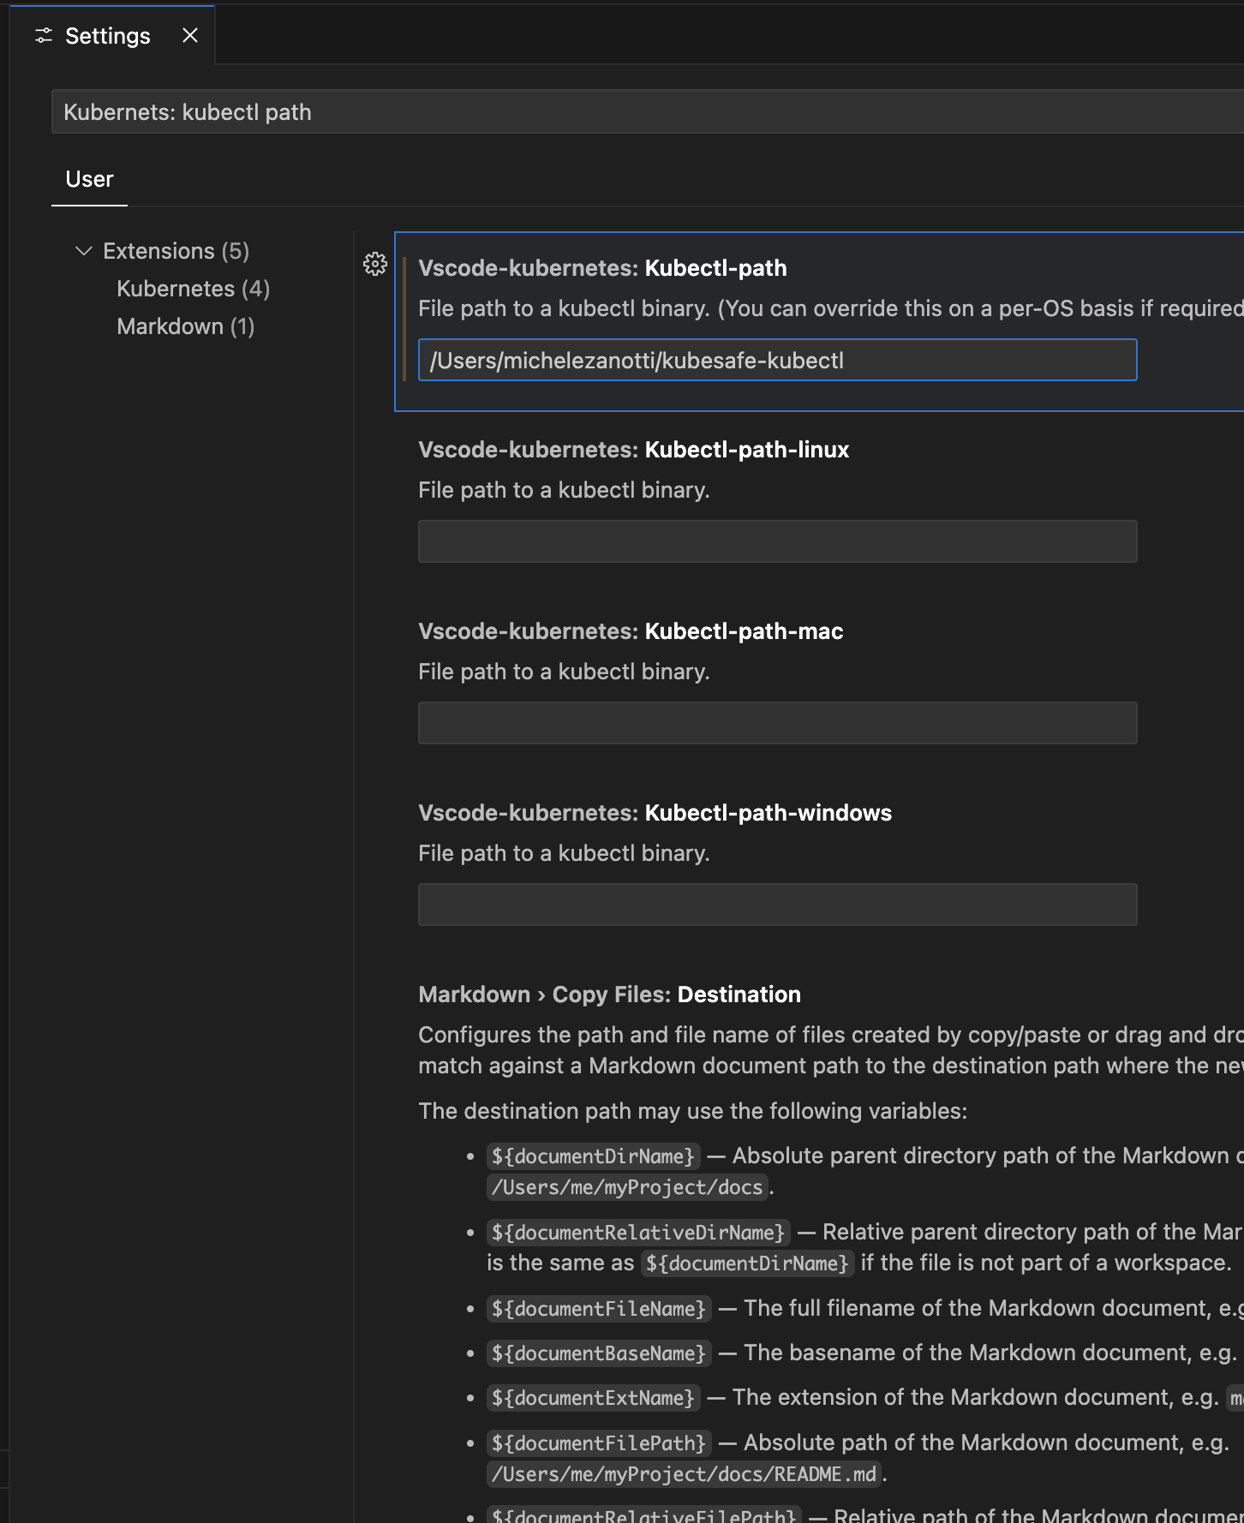Select Extensions (5) label in settings tree

click(176, 251)
